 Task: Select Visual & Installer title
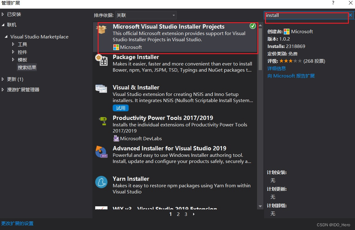pyautogui.click(x=136, y=87)
